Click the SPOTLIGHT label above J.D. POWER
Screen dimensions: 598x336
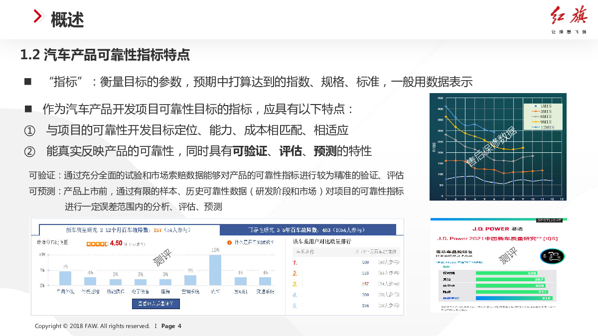550,220
